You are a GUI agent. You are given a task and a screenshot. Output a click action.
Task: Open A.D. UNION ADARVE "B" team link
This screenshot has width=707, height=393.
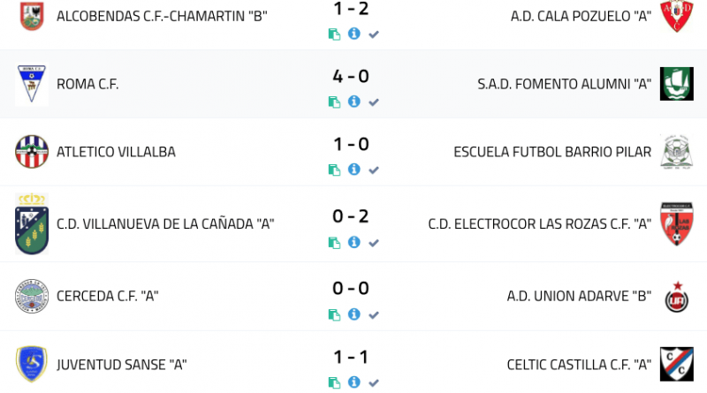point(579,296)
